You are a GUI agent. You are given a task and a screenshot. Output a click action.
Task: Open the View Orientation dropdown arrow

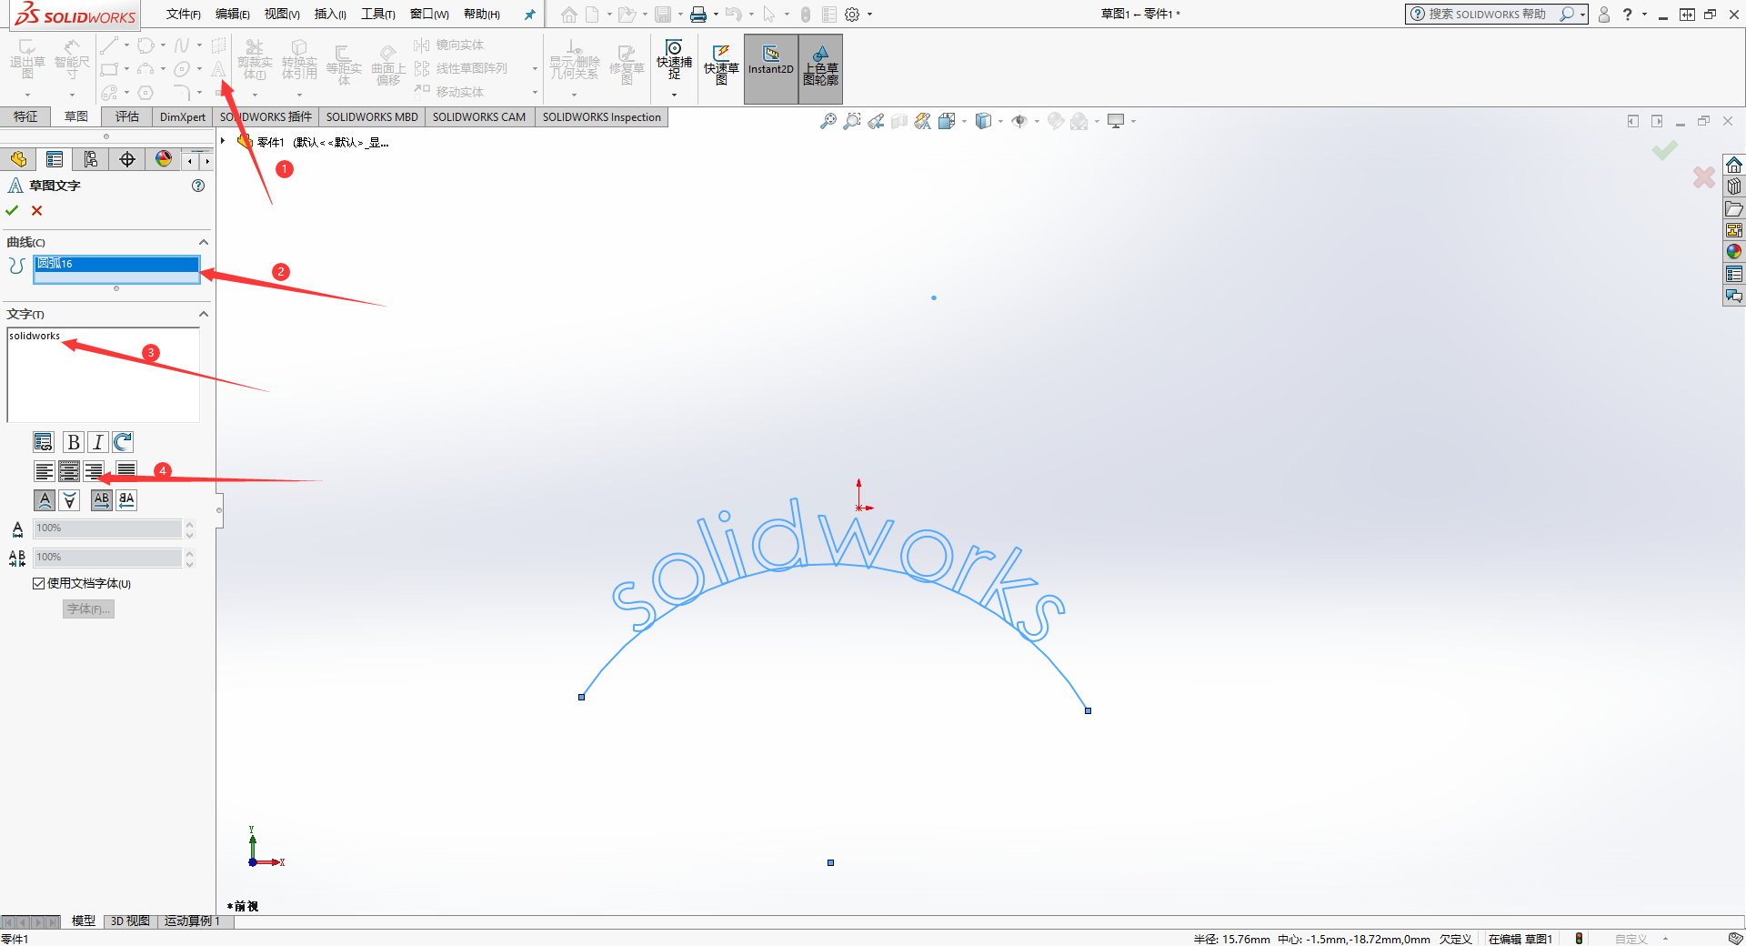[x=965, y=121]
